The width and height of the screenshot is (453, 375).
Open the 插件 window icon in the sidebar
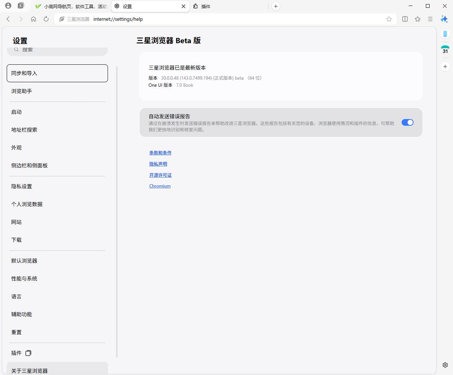pyautogui.click(x=28, y=353)
